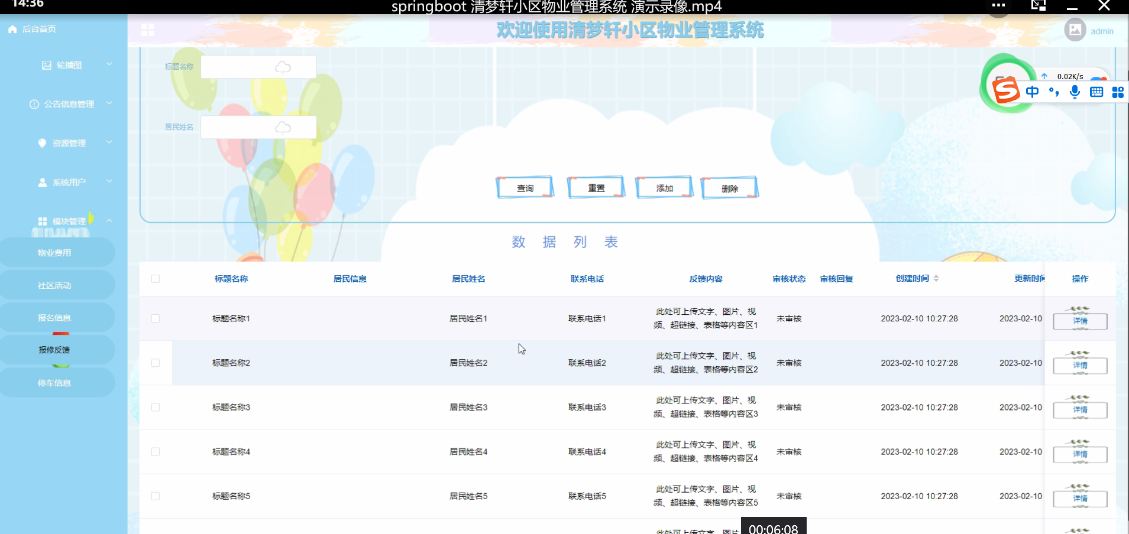The width and height of the screenshot is (1129, 534).
Task: Activate the Sogou voice input microphone
Action: click(1075, 92)
